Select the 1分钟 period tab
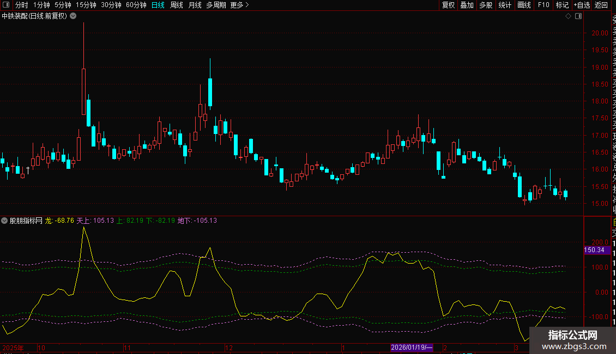Image resolution: width=616 pixels, height=354 pixels. pos(41,5)
